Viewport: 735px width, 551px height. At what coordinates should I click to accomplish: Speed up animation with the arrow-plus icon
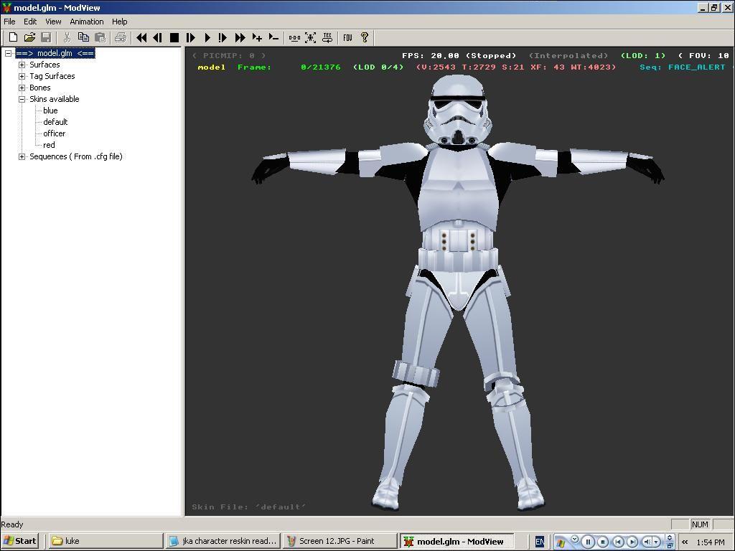point(257,37)
